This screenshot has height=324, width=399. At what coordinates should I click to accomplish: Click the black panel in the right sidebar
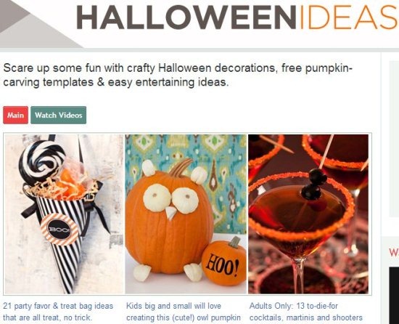[394, 295]
